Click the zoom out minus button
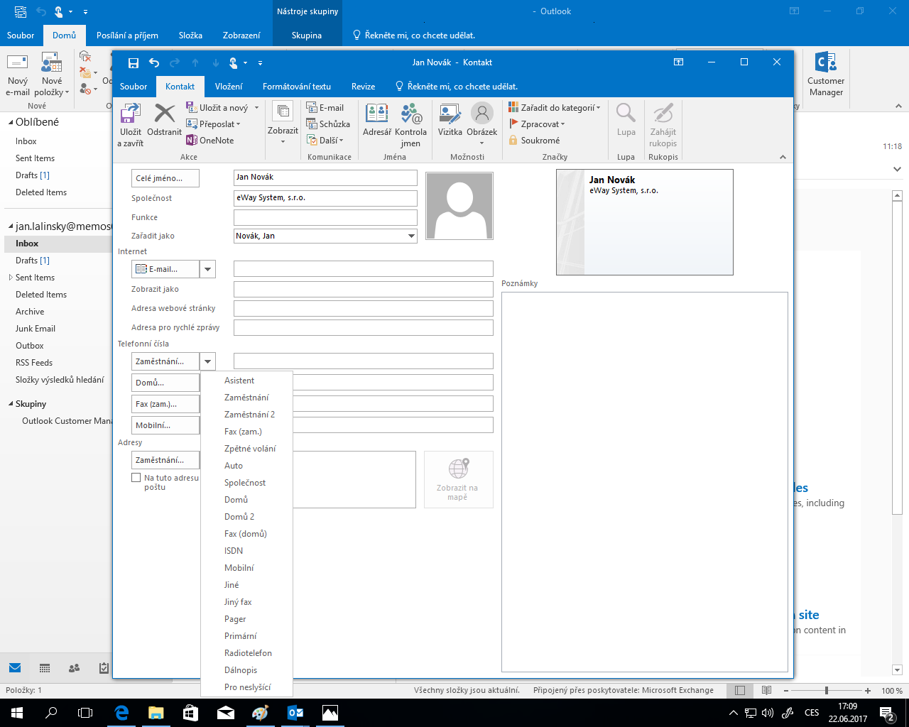The height and width of the screenshot is (727, 909). [x=786, y=690]
